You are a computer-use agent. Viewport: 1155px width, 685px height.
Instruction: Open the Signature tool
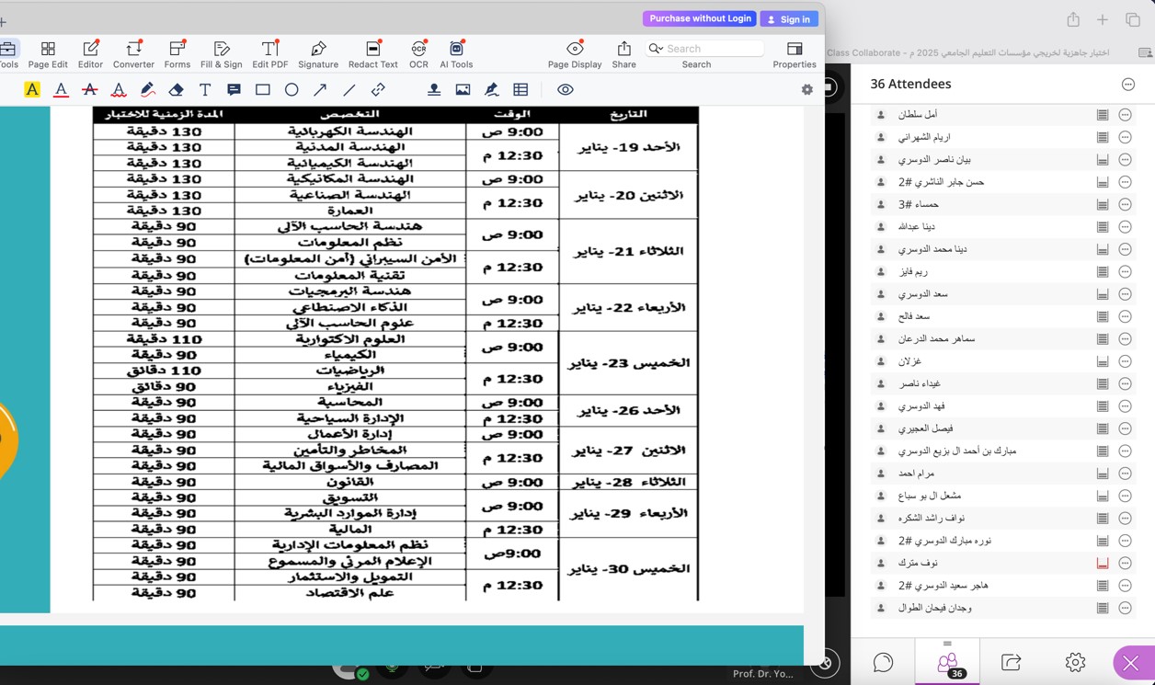[x=318, y=54]
